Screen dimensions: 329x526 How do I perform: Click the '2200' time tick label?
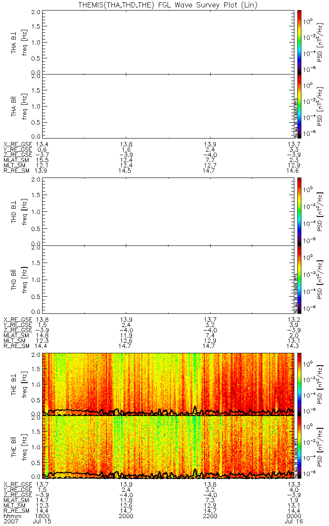pos(210,516)
